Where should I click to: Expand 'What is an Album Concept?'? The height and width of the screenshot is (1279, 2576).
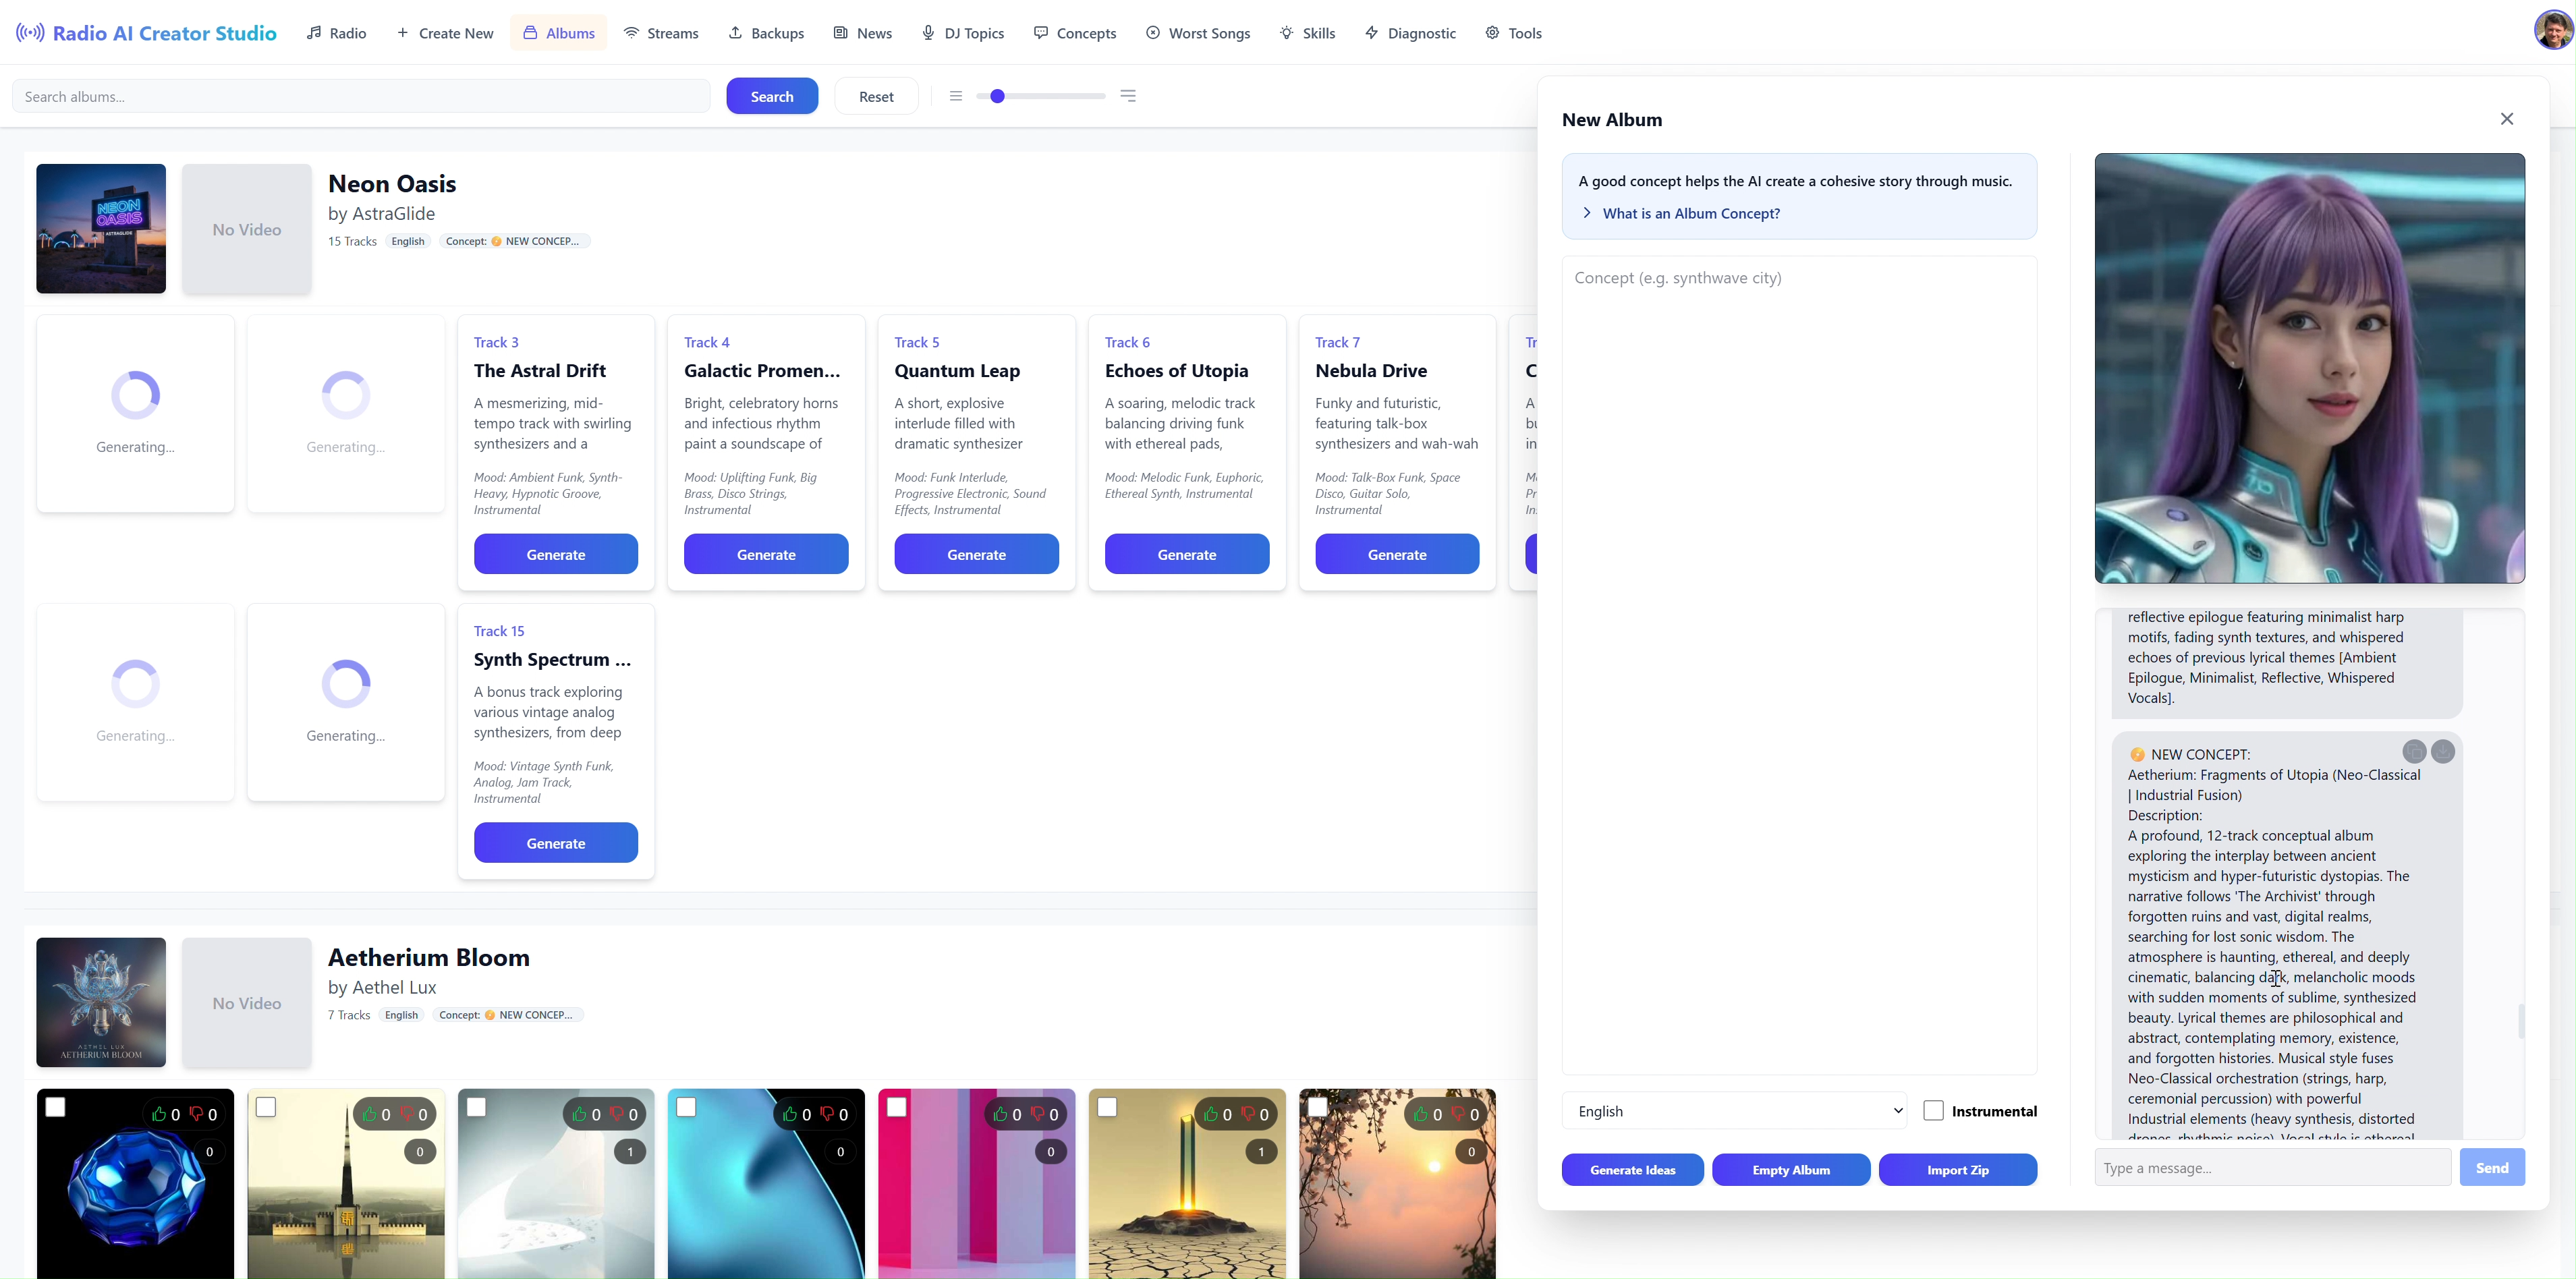(1690, 213)
